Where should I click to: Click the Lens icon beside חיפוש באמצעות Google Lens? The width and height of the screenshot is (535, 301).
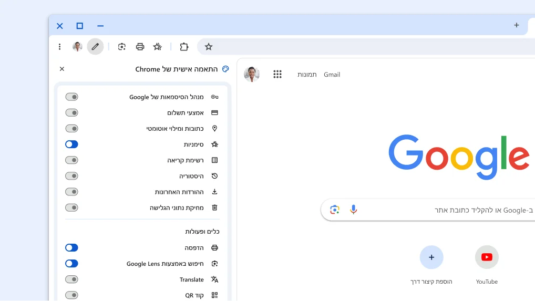214,264
